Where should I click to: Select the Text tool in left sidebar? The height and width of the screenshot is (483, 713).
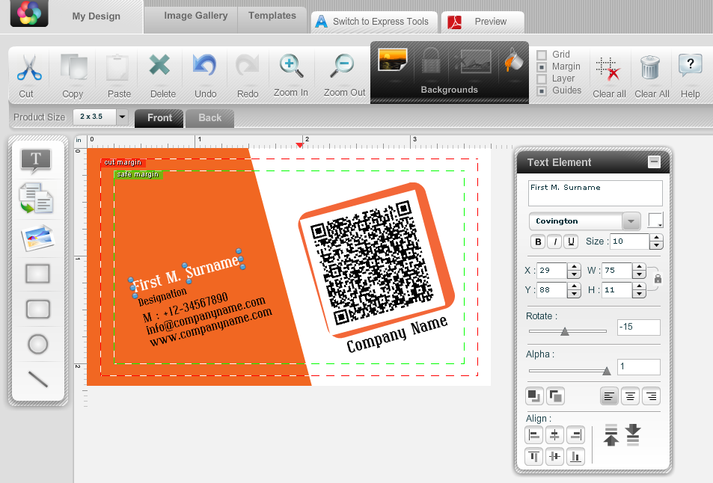37,159
